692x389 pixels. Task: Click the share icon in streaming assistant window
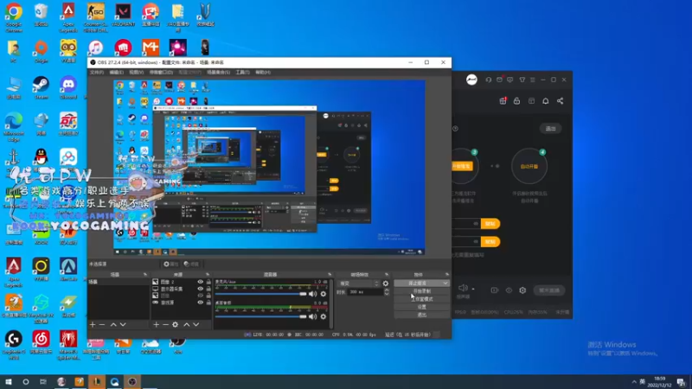tap(560, 101)
